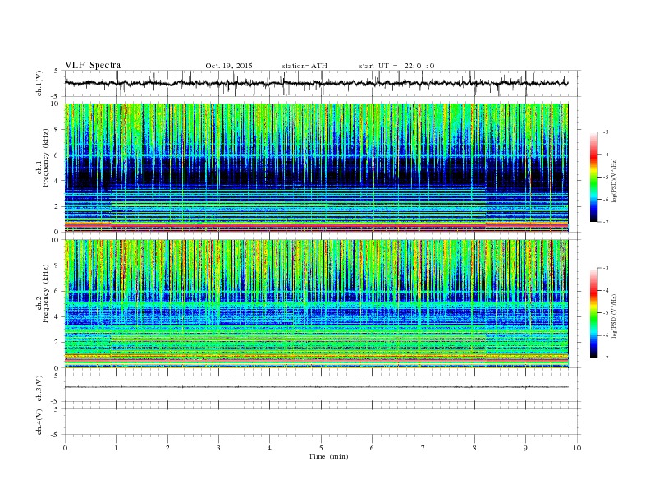
Task: Select the date text "Oct. 19, 2015"
Action: (x=229, y=66)
